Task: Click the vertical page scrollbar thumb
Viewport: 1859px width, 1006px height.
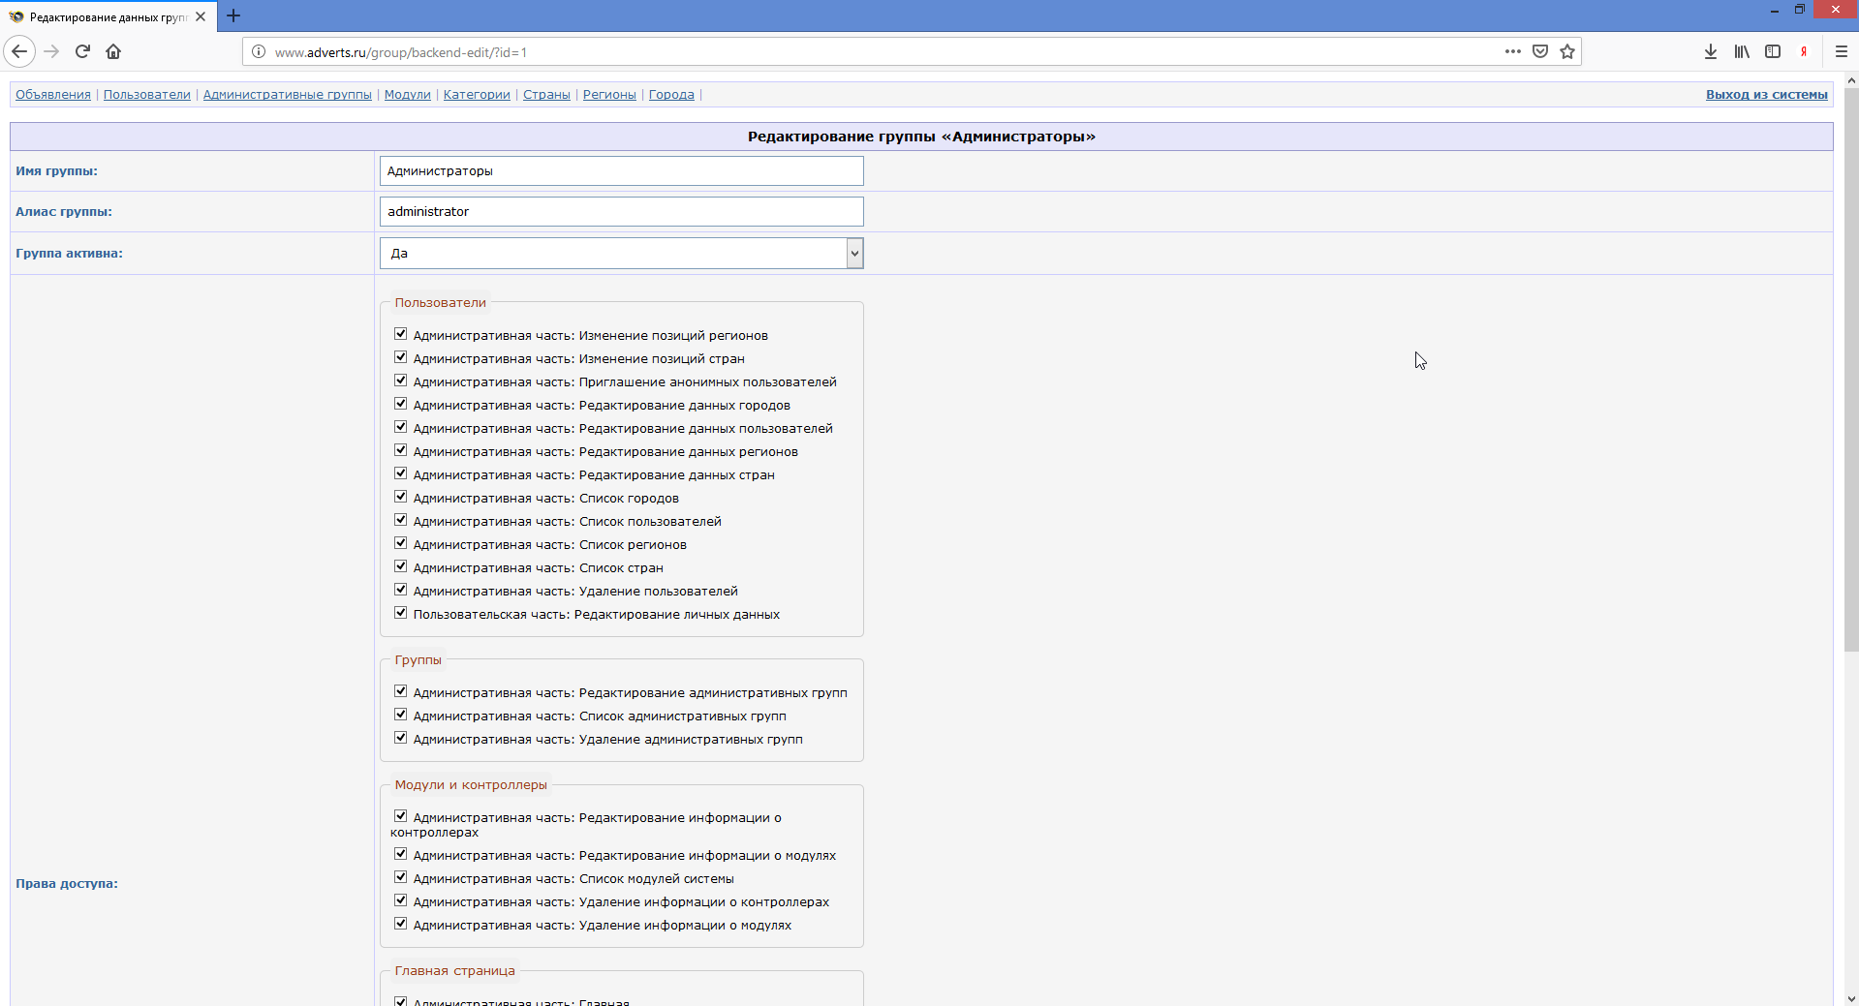Action: (1850, 368)
